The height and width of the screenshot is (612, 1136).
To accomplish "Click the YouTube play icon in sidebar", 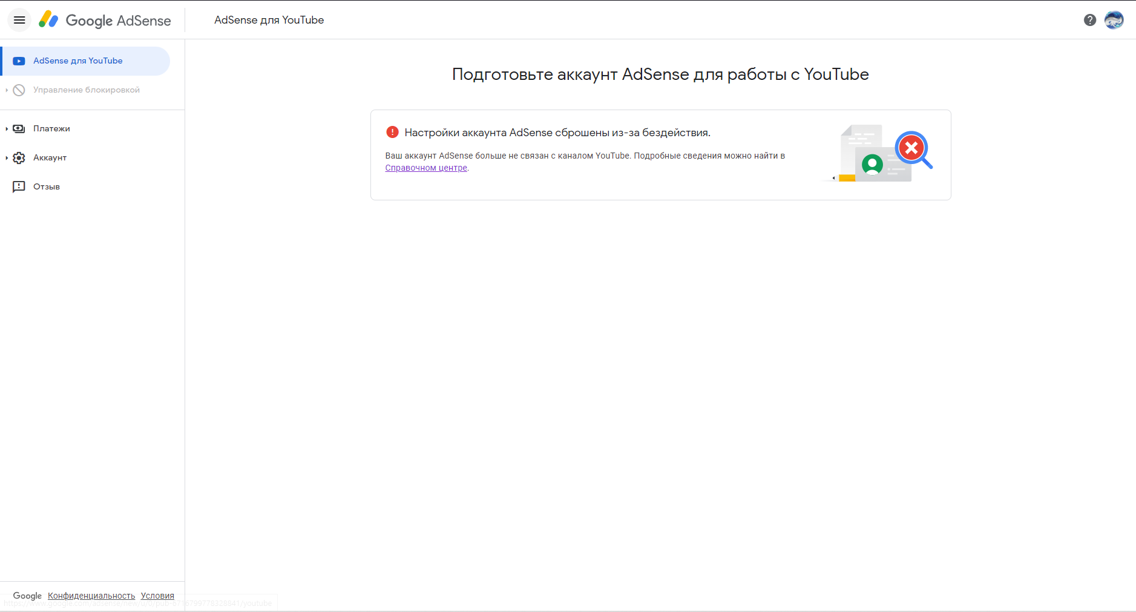I will tap(19, 61).
